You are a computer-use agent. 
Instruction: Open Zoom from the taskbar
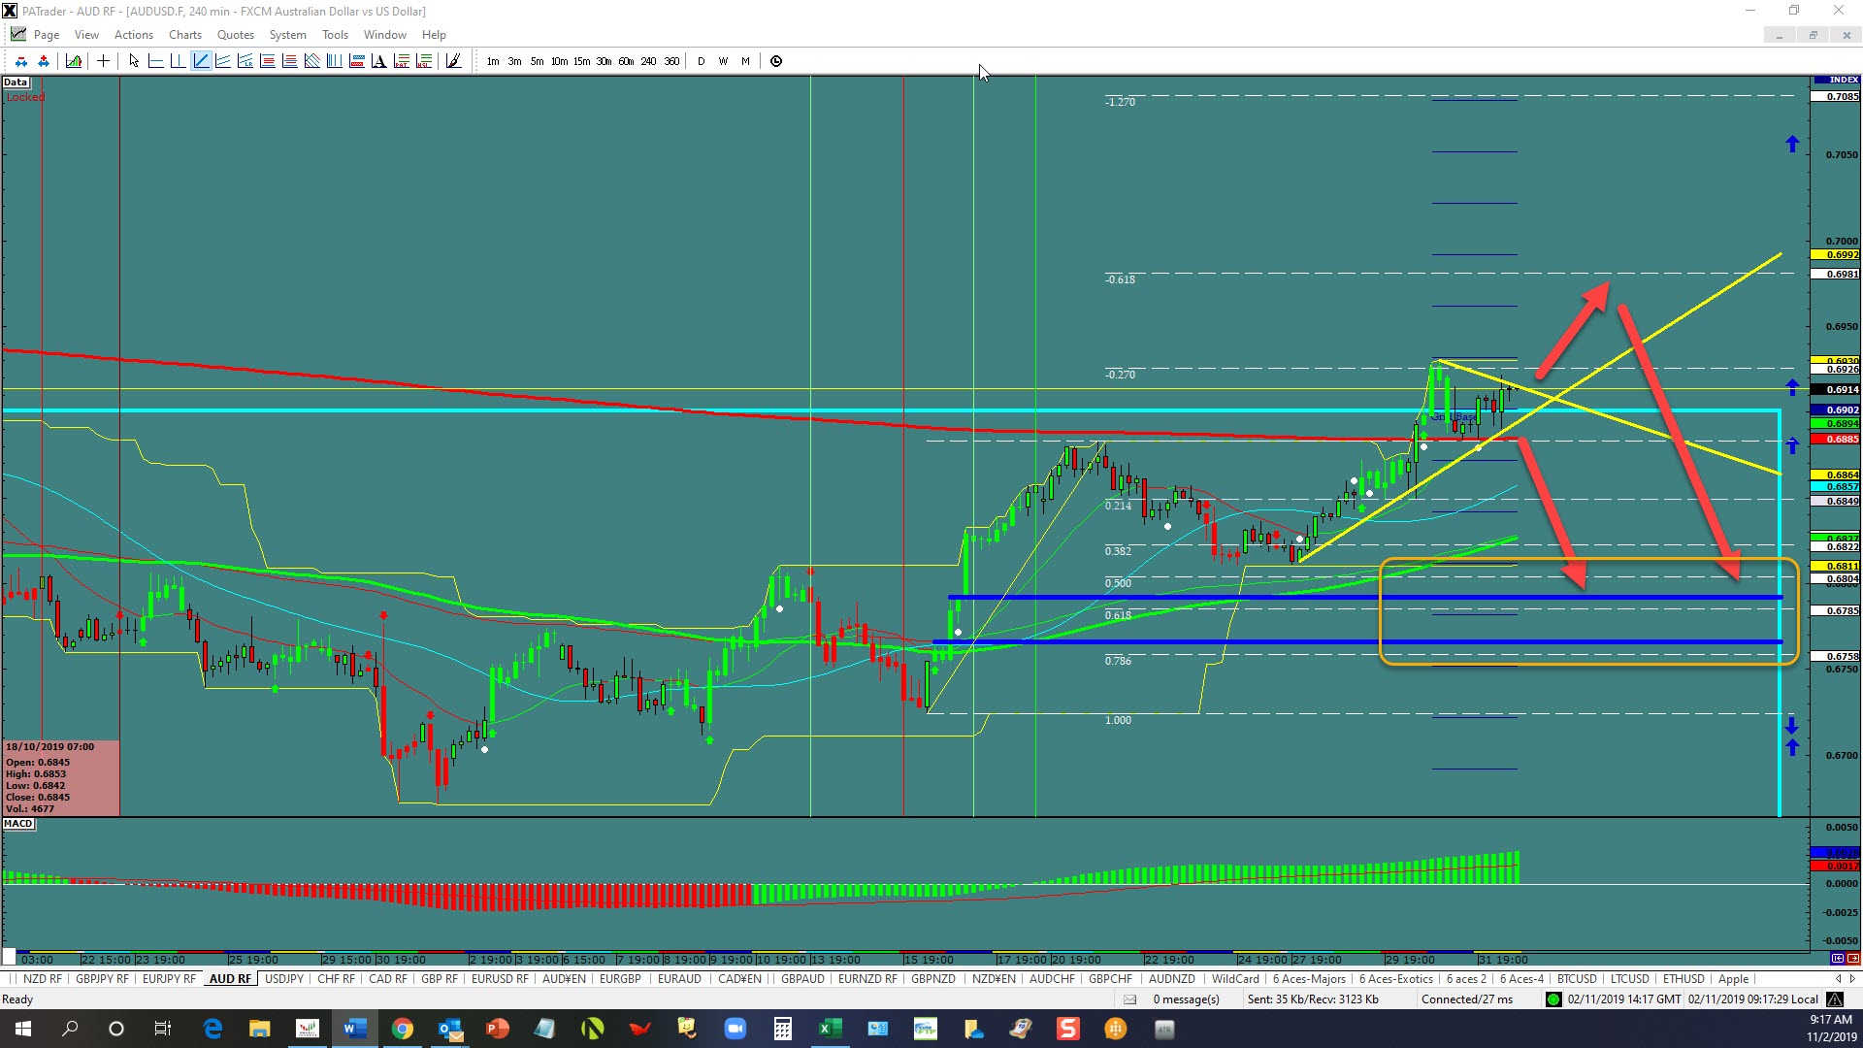[735, 1029]
